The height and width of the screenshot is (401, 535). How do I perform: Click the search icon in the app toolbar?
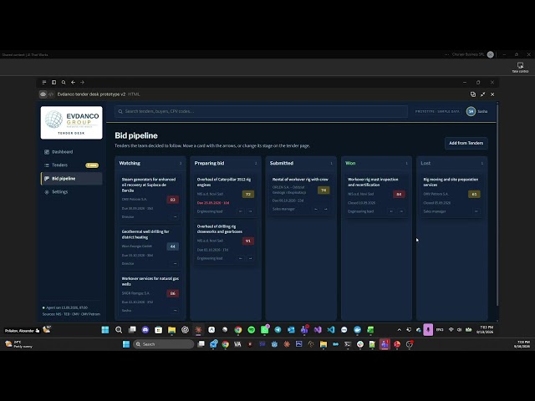64,82
